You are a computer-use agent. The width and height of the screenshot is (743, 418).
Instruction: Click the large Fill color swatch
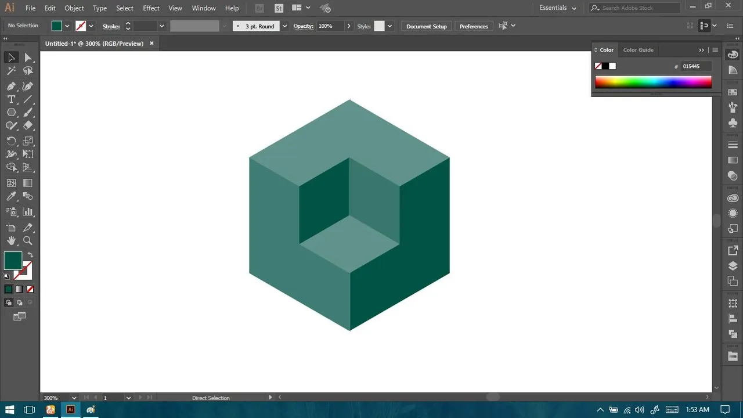(13, 261)
